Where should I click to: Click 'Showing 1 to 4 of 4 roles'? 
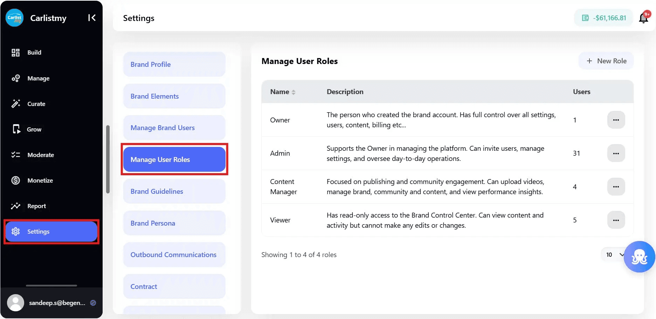299,255
